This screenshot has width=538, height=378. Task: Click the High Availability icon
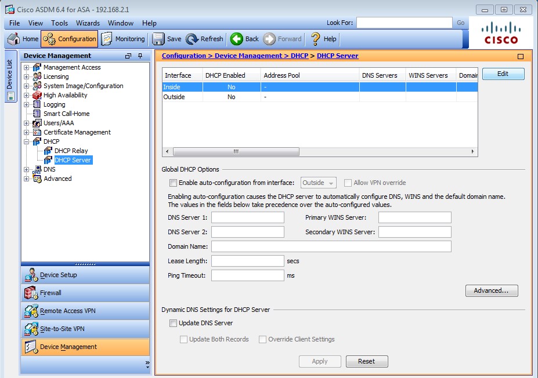click(37, 95)
